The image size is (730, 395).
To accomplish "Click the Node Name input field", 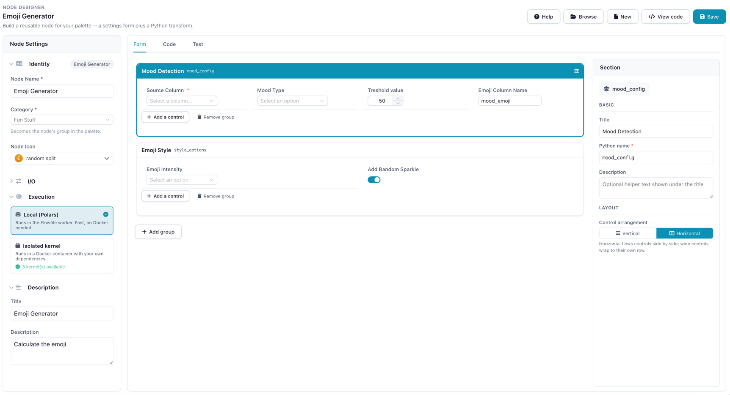I will click(62, 91).
